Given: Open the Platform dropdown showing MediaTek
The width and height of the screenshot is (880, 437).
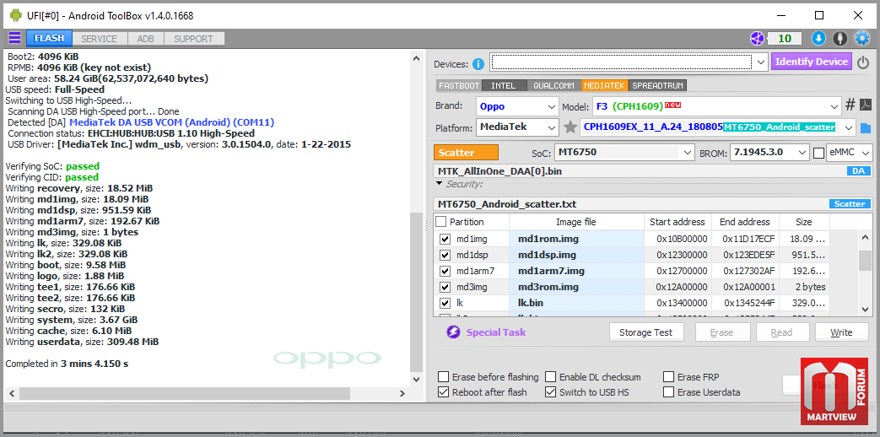Looking at the screenshot, I should 517,127.
